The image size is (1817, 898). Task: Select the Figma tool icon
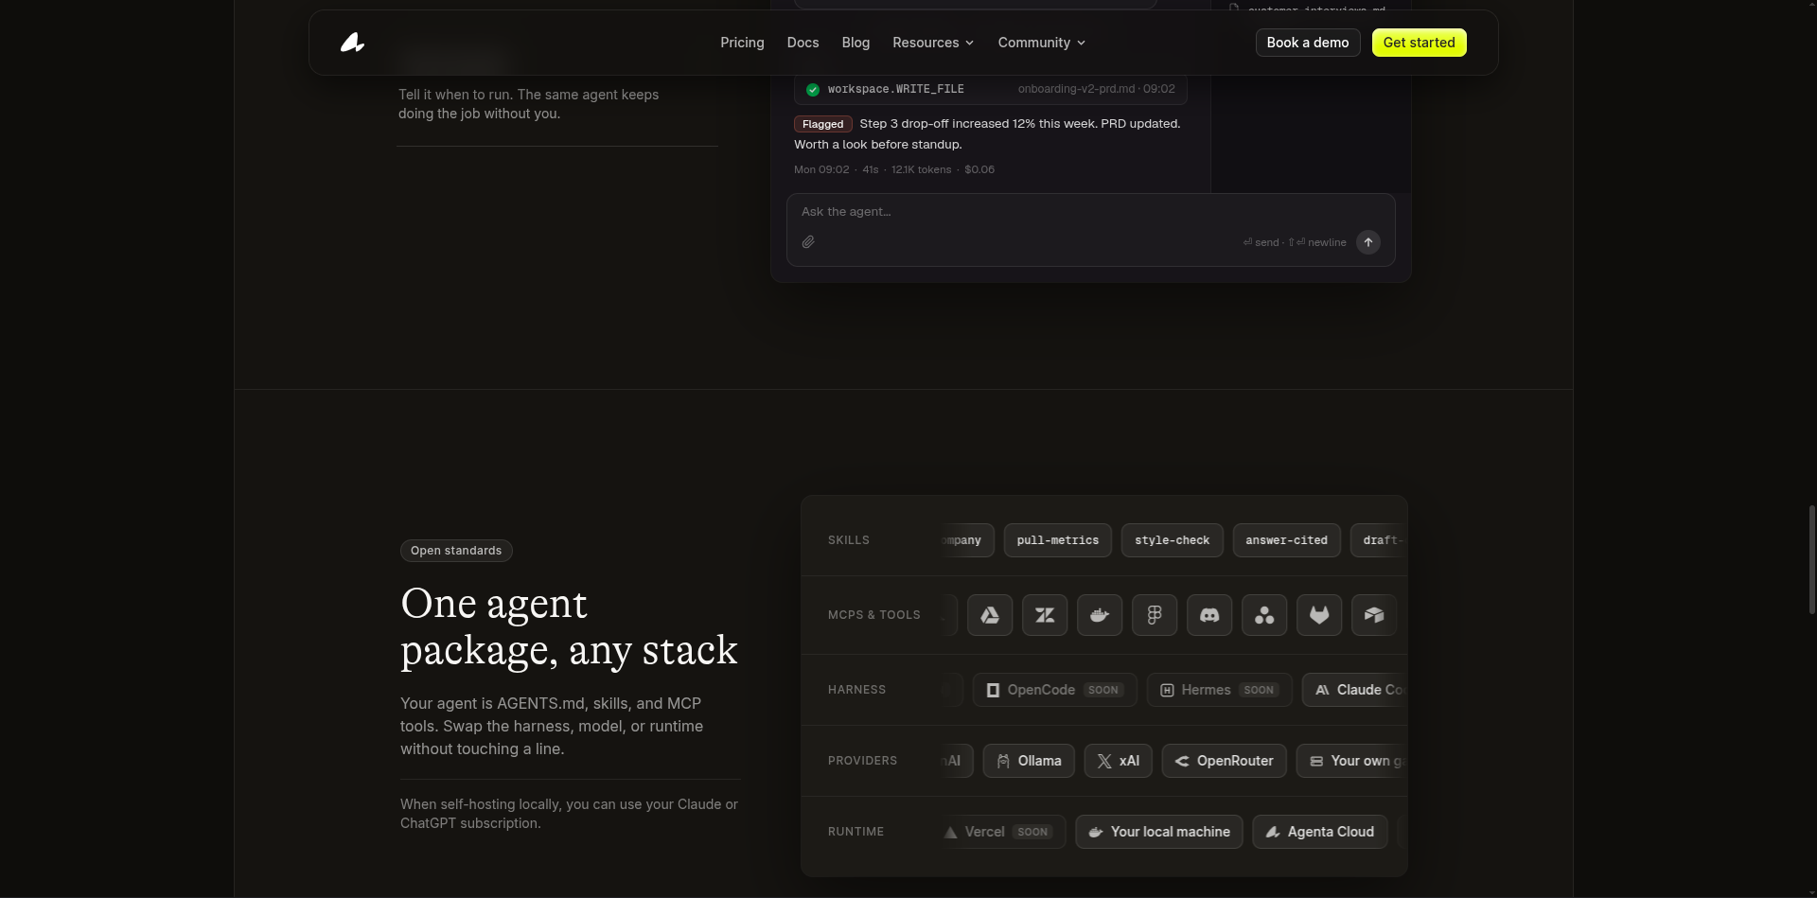1155,615
